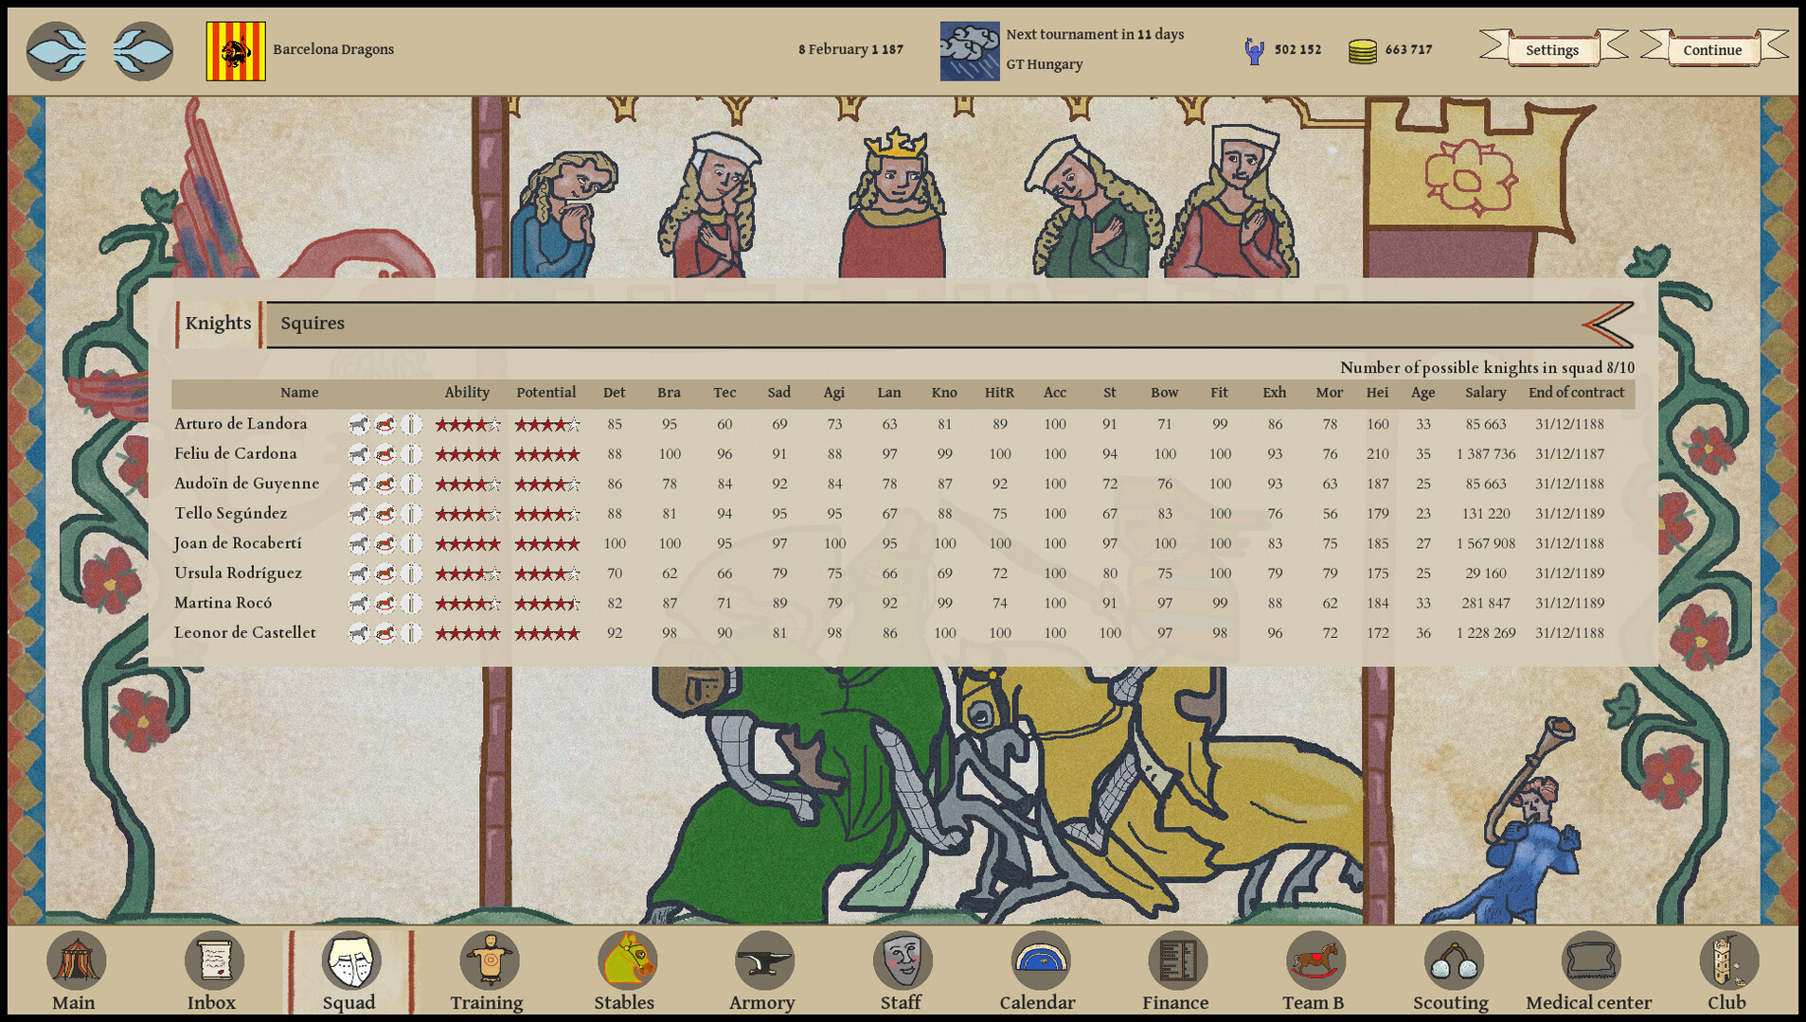The height and width of the screenshot is (1022, 1806).
Task: Open the Stables menu via the yellow horse icon
Action: point(626,960)
